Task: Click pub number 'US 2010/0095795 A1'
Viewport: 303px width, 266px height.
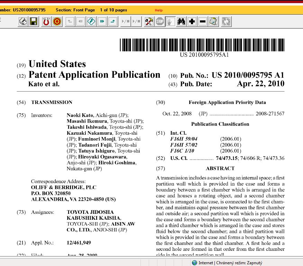Action: click(248, 75)
